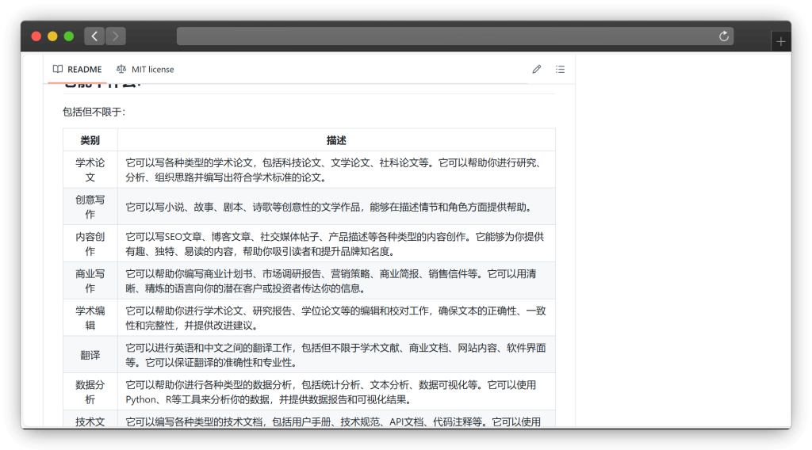
Task: Click the description starting 它可以写各种类型的学术论文
Action: point(336,170)
